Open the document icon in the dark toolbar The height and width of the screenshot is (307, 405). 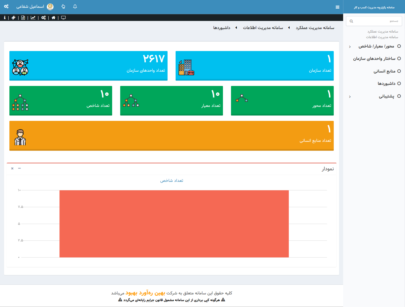(x=23, y=18)
